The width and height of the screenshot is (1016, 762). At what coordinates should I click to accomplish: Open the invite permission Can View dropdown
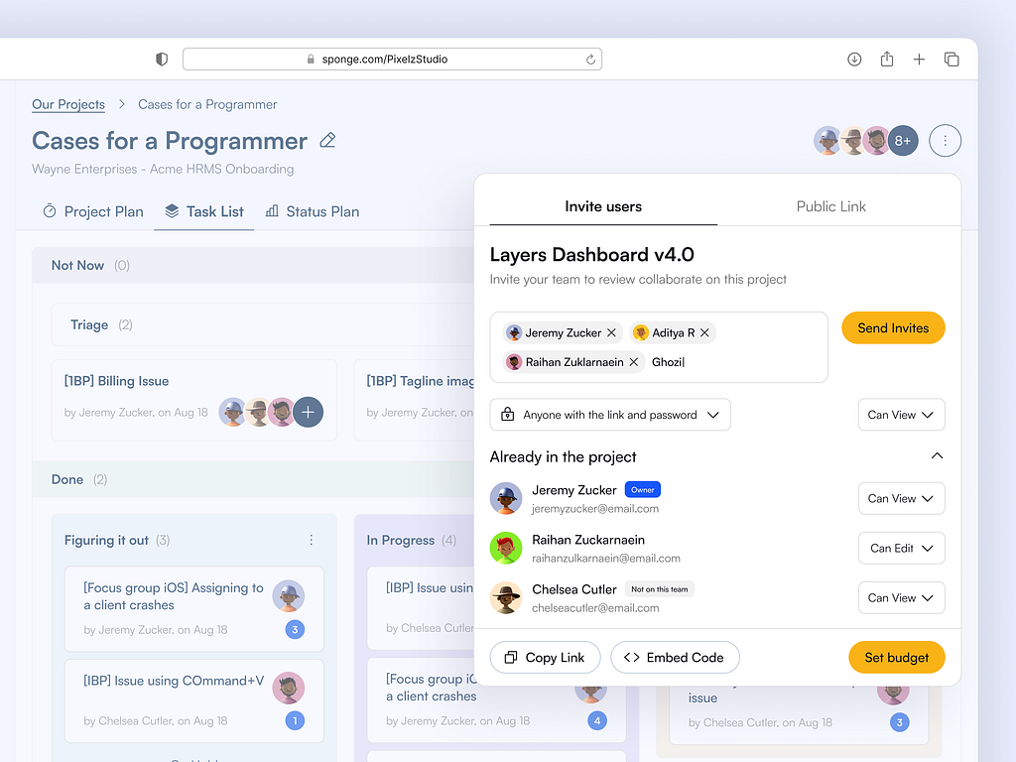[x=901, y=415]
